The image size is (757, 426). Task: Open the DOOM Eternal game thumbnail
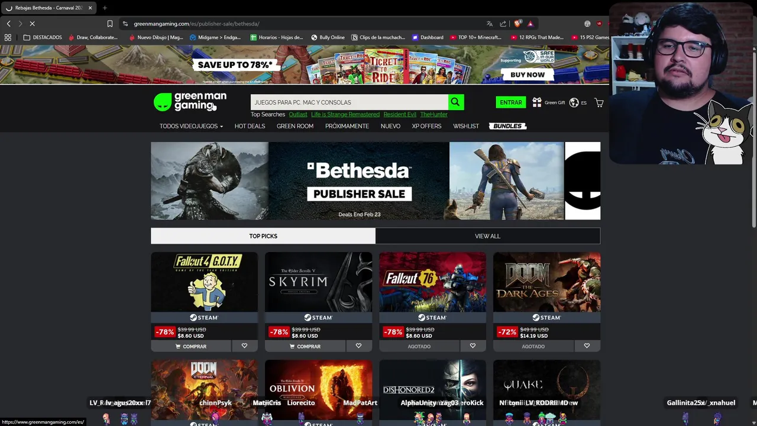204,389
